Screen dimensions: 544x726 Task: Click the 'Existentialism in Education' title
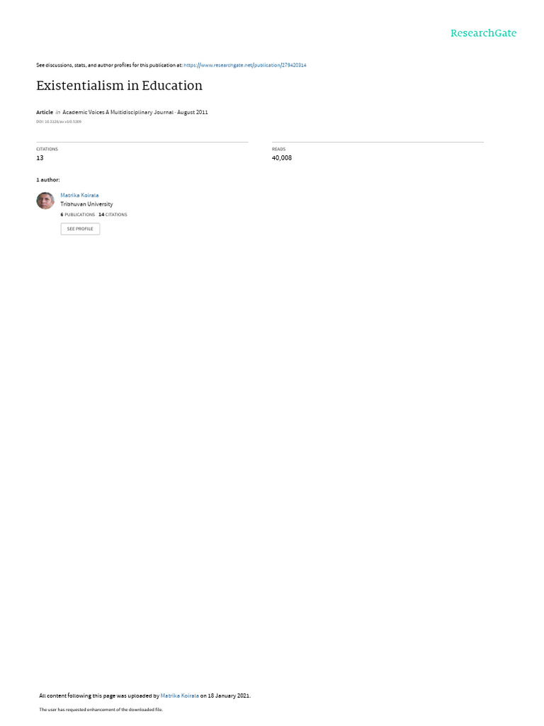coord(119,86)
